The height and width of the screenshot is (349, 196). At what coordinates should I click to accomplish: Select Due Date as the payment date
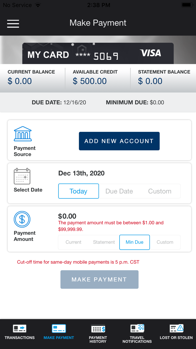click(x=119, y=191)
